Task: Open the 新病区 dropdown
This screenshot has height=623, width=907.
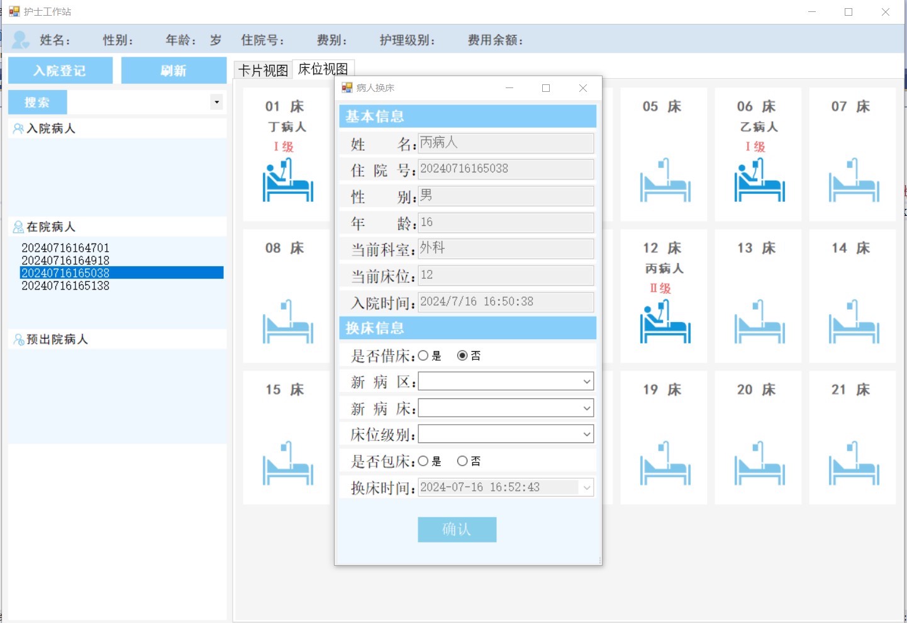Action: click(x=586, y=381)
